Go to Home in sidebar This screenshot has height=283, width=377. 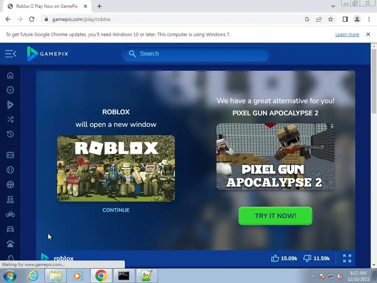coord(10,75)
